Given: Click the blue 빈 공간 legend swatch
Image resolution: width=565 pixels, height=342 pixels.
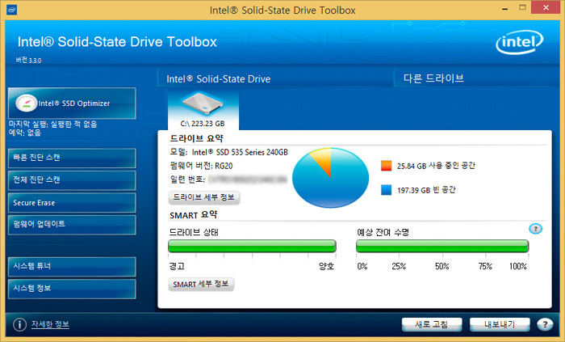Looking at the screenshot, I should click(387, 190).
